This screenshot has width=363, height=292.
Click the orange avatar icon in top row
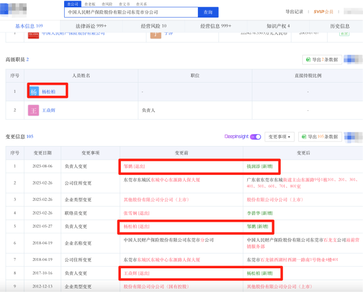point(155,34)
